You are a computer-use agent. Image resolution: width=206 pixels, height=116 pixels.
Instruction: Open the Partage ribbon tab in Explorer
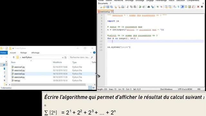coord(23,53)
